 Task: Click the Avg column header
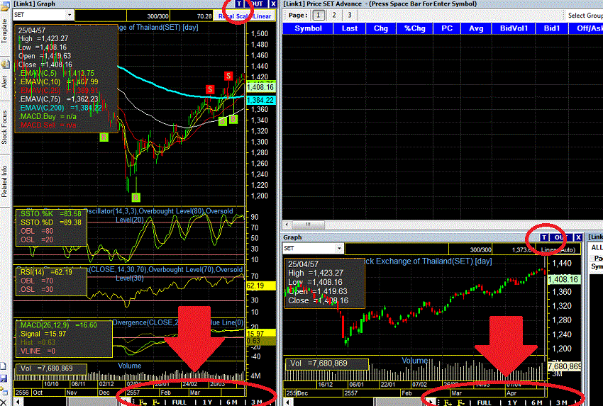[476, 28]
